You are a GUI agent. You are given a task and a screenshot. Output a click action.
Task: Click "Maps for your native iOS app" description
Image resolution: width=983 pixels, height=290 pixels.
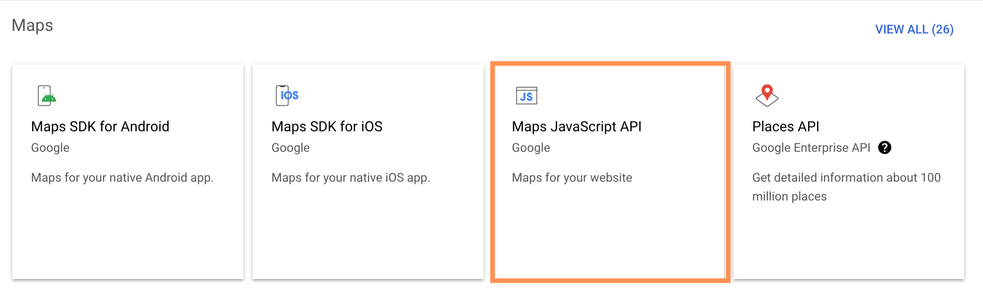click(351, 178)
